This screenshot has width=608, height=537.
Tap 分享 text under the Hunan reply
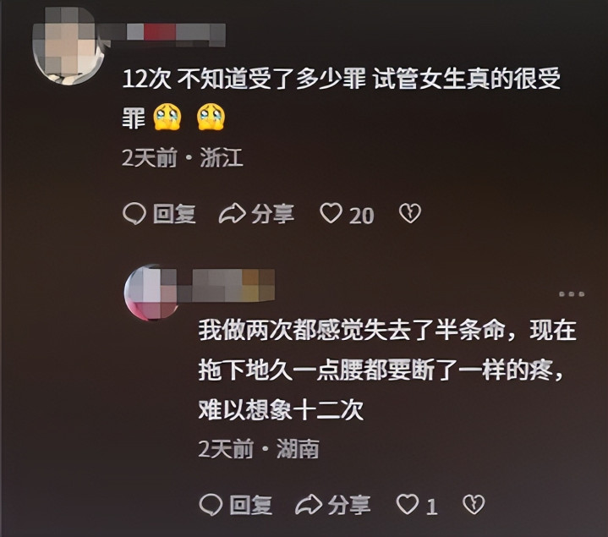coord(349,505)
